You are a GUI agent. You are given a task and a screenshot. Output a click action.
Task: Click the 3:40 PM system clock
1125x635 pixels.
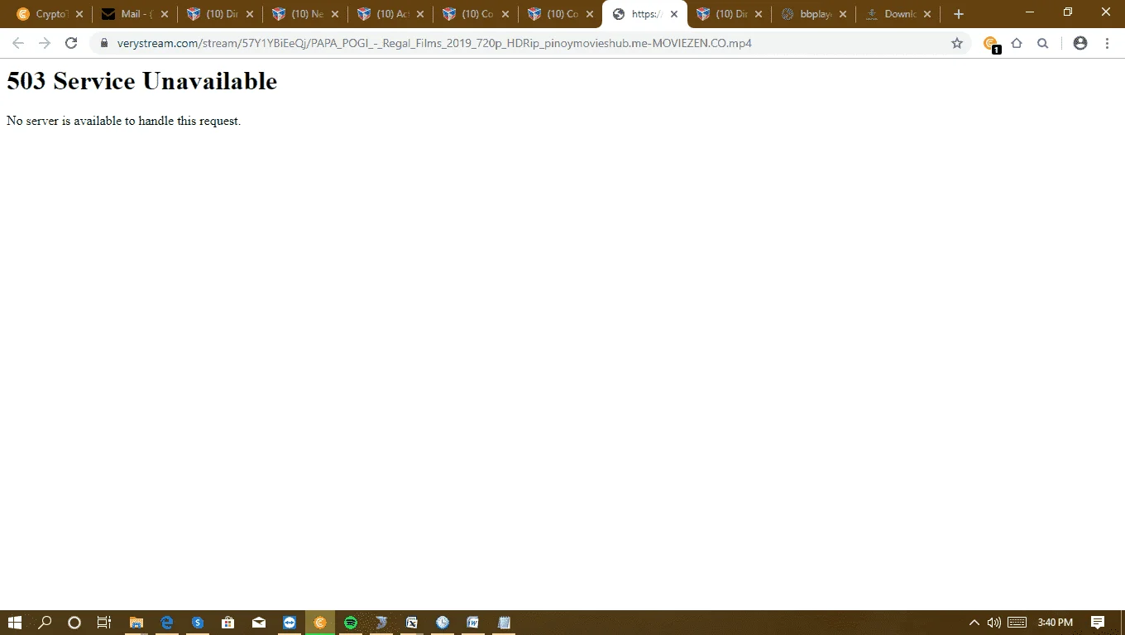pyautogui.click(x=1056, y=623)
